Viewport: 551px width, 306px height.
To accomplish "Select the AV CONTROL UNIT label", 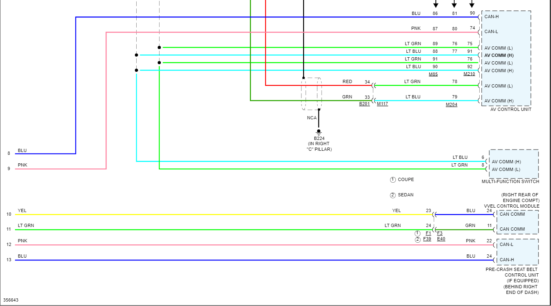I will (x=511, y=110).
